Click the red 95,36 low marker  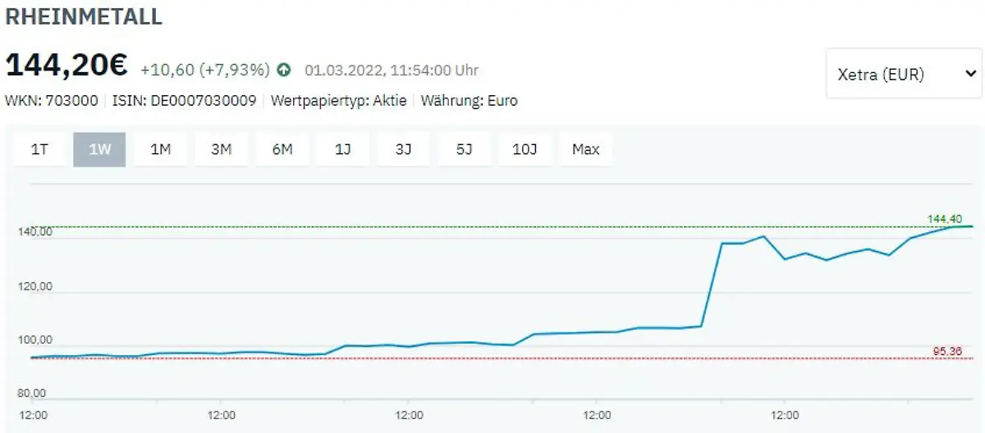(946, 351)
